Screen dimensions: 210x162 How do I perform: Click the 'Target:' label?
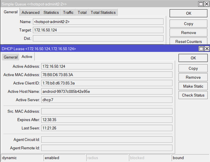click(x=25, y=30)
